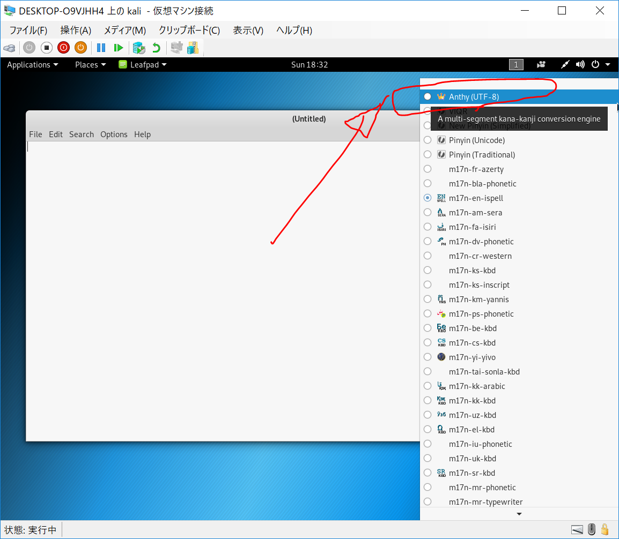Click the orange Save state icon
The height and width of the screenshot is (539, 619).
pos(80,48)
